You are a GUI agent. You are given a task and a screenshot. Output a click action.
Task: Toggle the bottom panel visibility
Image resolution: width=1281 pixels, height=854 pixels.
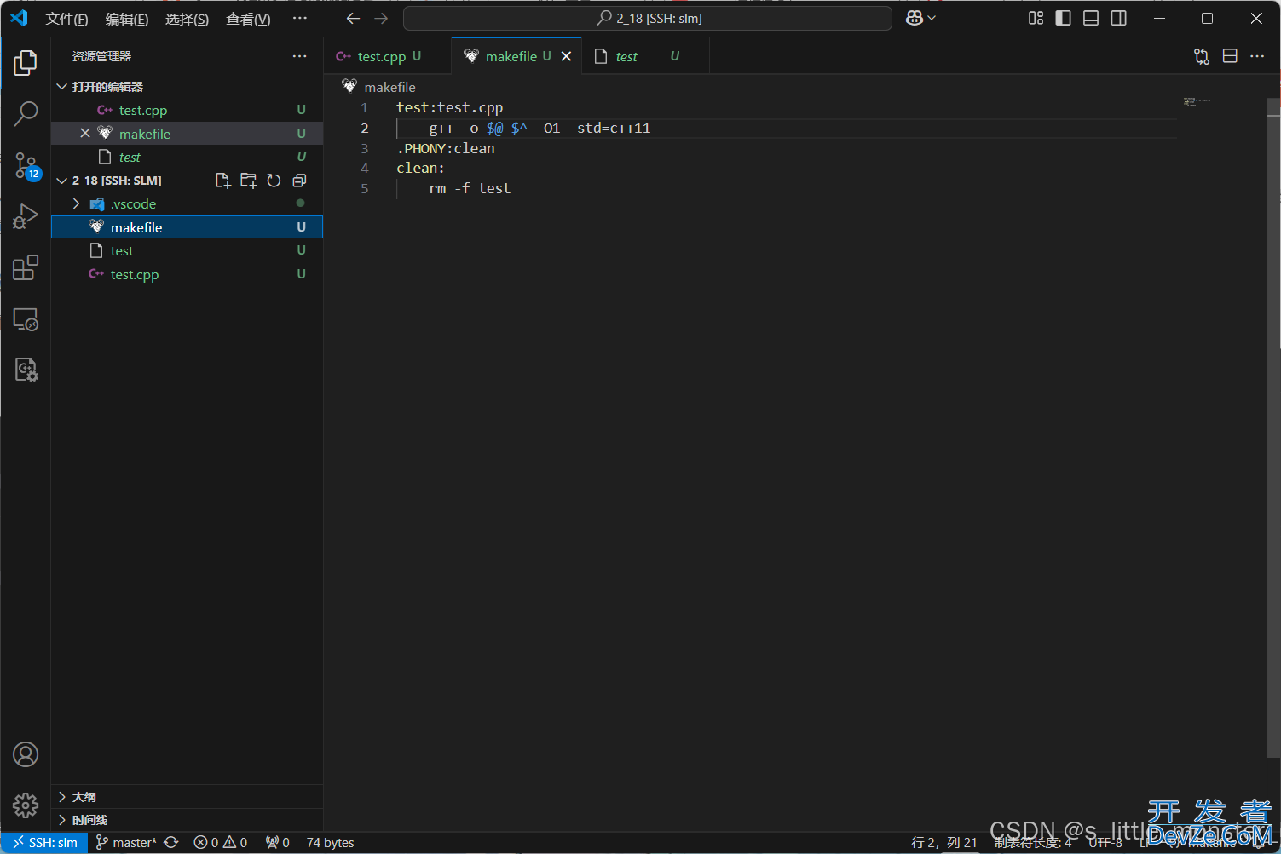coord(1091,18)
